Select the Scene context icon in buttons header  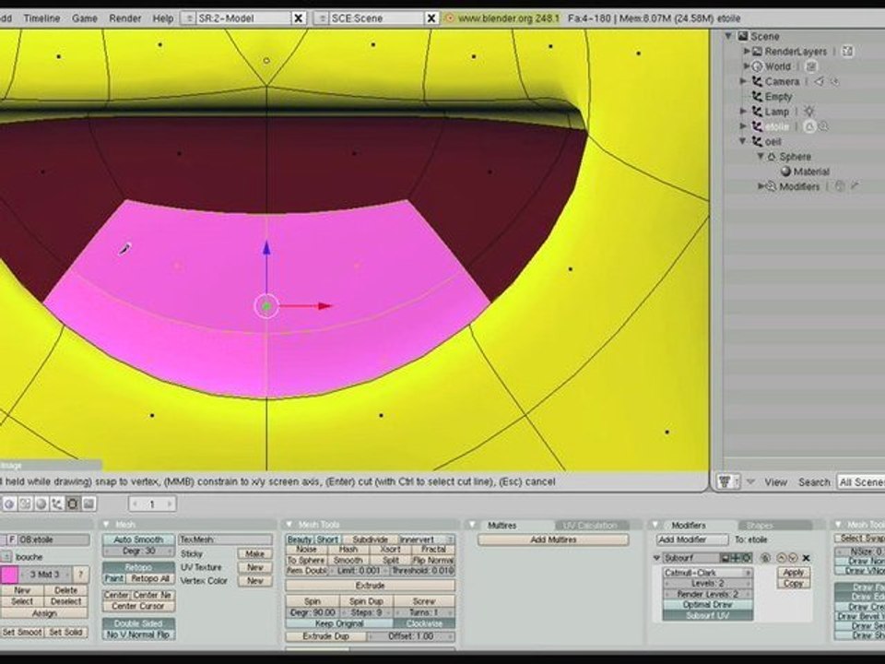pos(89,504)
